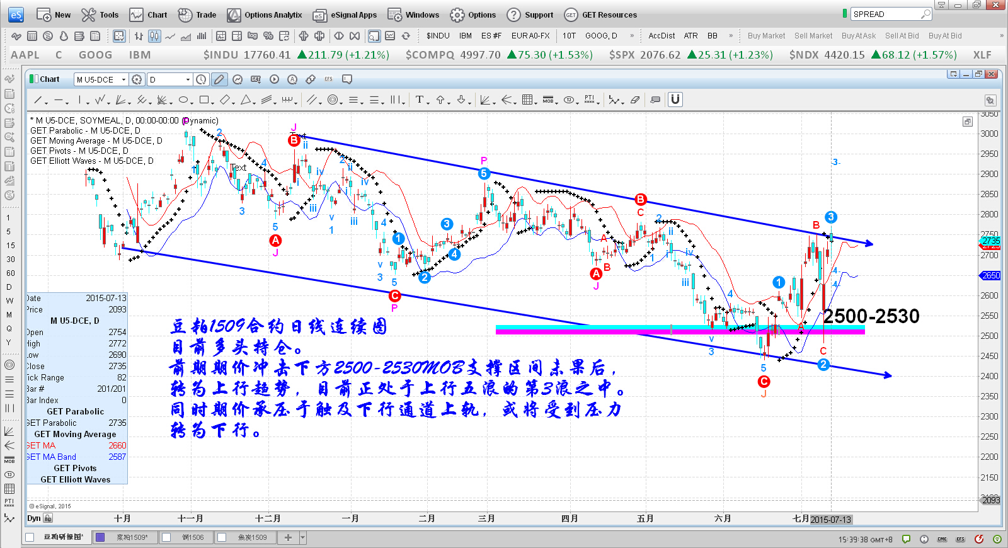1008x548 pixels.
Task: Click the Buy Market button
Action: [x=766, y=36]
